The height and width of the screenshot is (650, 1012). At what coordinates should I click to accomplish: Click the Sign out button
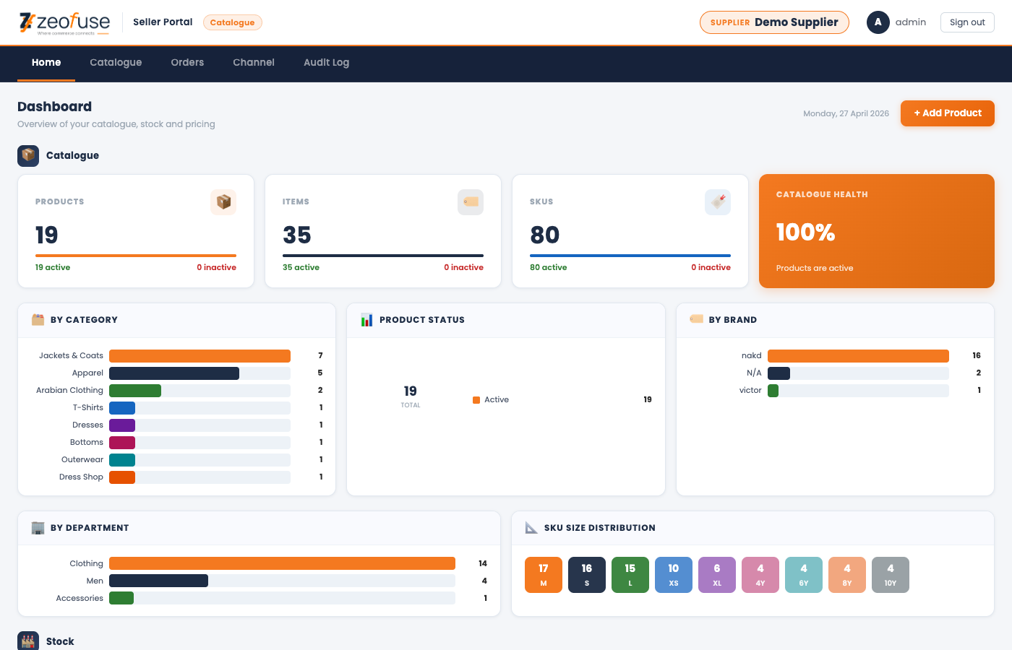[x=967, y=22]
